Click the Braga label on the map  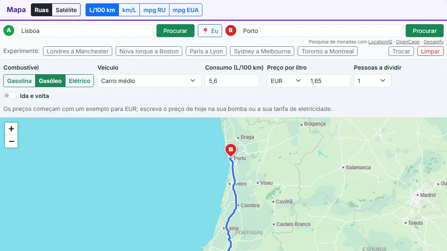pyautogui.click(x=247, y=137)
